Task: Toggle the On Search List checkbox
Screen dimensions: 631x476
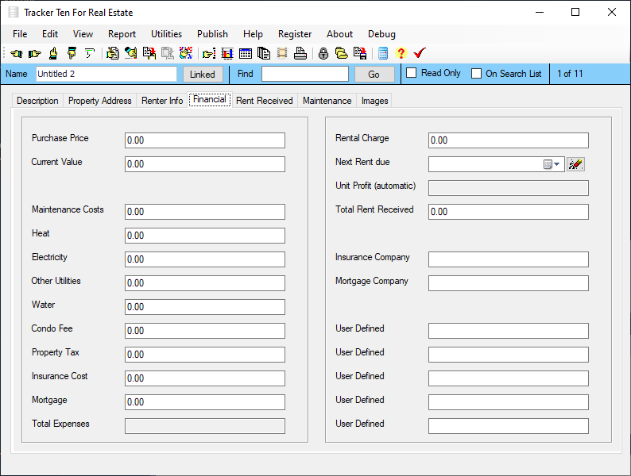Action: (x=477, y=74)
